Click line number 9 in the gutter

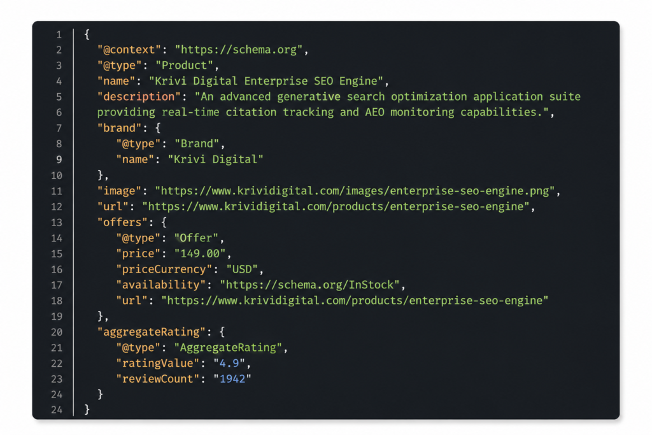pos(59,160)
